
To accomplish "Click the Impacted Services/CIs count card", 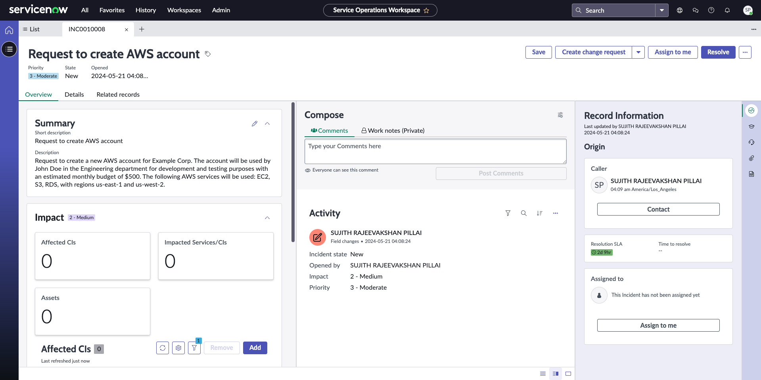I will tap(216, 256).
